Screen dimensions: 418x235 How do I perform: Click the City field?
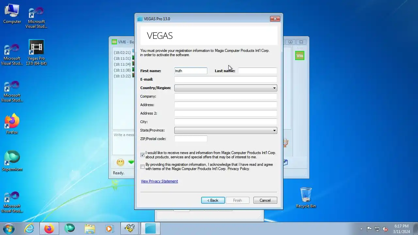(226, 122)
